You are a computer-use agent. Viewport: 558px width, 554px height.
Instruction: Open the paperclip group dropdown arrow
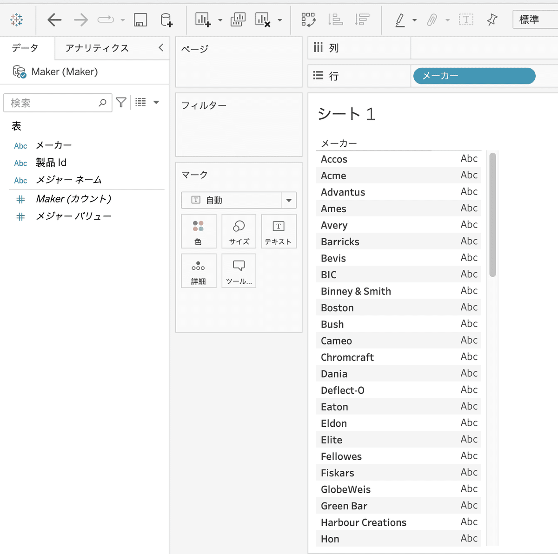(448, 20)
